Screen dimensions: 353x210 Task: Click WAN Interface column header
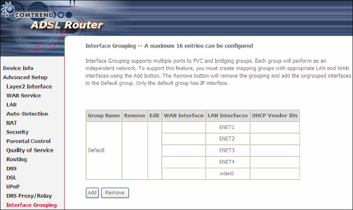coord(183,116)
